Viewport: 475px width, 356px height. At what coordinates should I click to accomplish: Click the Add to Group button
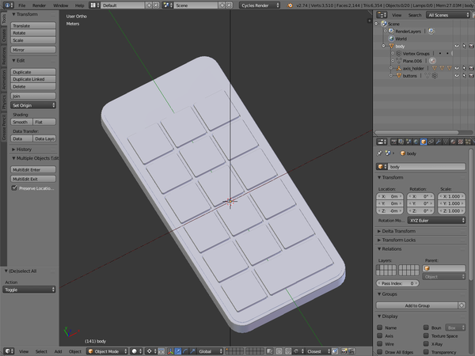(x=416, y=305)
